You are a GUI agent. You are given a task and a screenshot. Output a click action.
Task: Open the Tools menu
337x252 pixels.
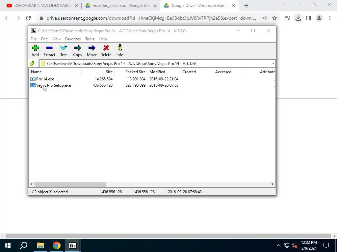pos(90,39)
